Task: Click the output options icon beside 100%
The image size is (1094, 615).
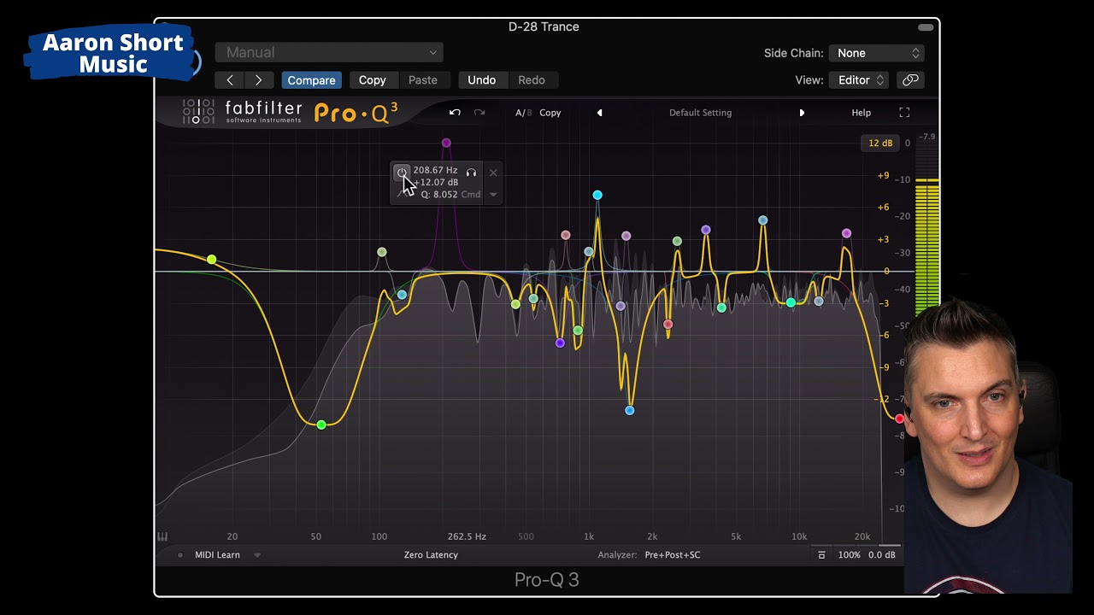Action: 821,555
